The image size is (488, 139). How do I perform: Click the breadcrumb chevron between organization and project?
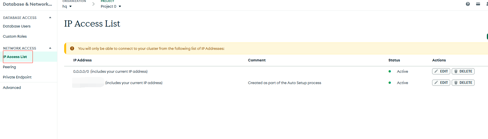click(93, 4)
